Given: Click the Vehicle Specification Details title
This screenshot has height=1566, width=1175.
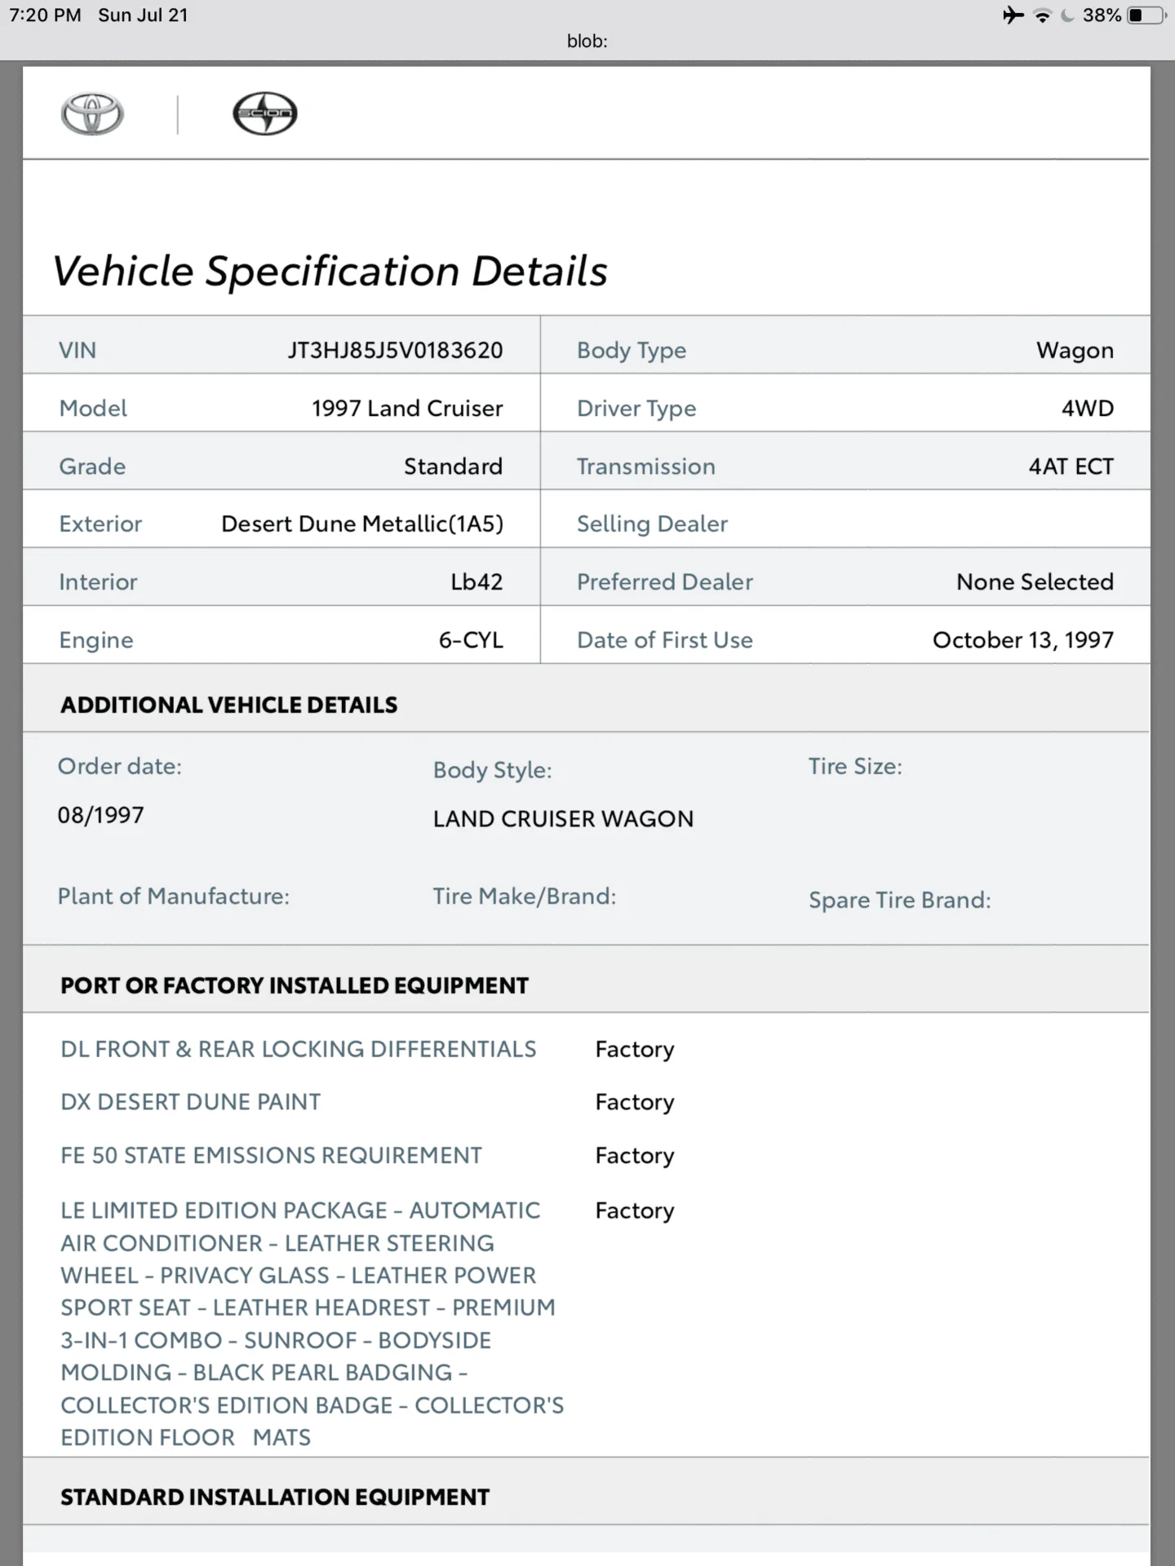Looking at the screenshot, I should tap(330, 271).
